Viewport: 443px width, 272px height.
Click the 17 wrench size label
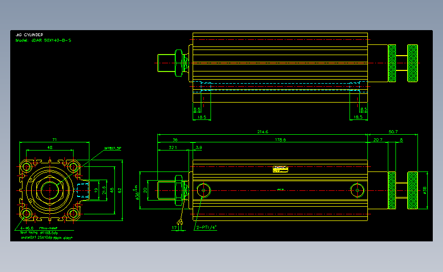174,228
